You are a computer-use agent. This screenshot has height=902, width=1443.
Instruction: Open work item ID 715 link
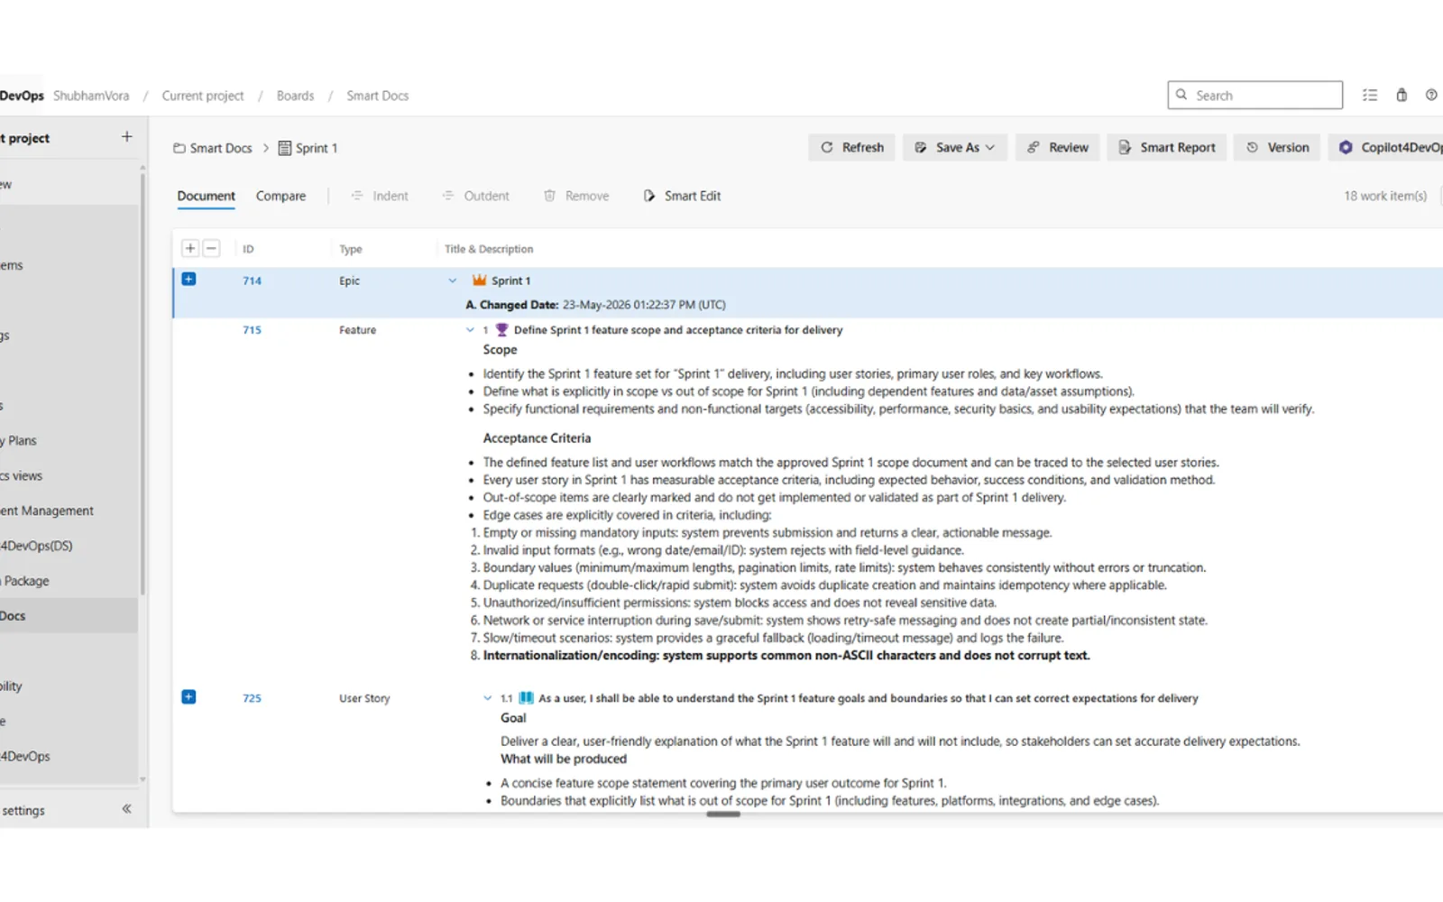[252, 330]
